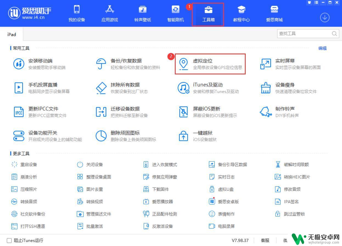
Task: Open 转换音频 tool
Action: pos(24,202)
